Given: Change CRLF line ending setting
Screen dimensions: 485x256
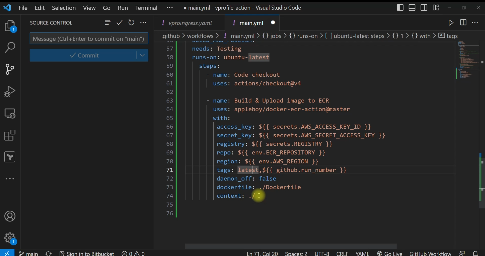Looking at the screenshot, I should 342,253.
